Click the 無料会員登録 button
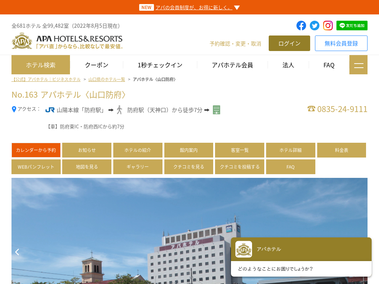This screenshot has height=284, width=379. [341, 43]
